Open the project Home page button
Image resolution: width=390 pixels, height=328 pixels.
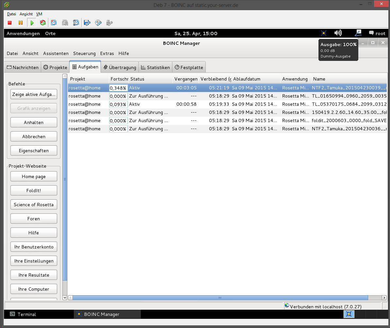34,176
